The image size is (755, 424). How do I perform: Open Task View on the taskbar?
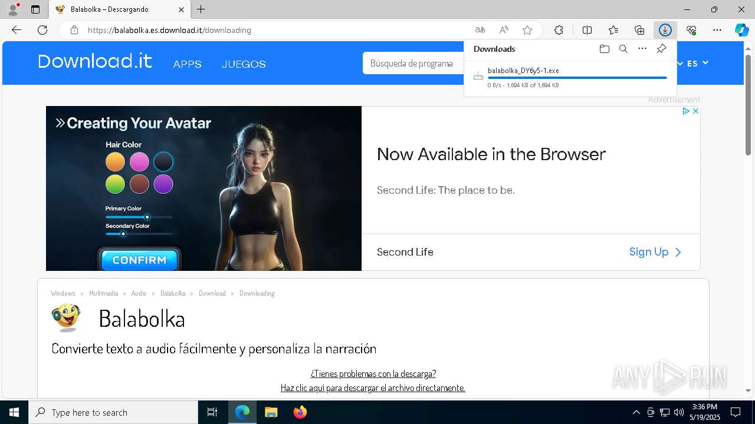(x=212, y=412)
